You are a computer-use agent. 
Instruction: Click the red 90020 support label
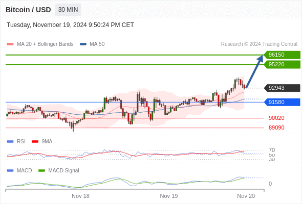click(276, 118)
